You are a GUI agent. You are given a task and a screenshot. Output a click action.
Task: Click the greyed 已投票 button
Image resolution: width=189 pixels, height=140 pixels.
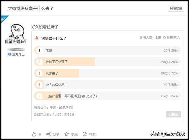[x=173, y=114]
